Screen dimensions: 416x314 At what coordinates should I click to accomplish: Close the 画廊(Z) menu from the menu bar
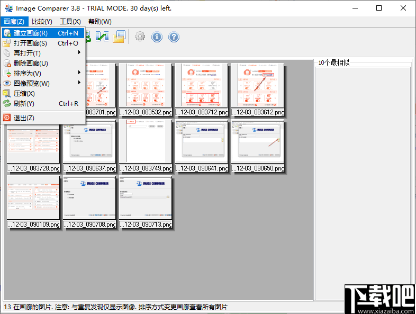[14, 22]
